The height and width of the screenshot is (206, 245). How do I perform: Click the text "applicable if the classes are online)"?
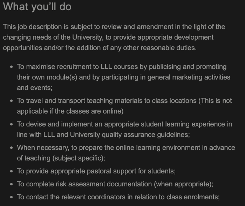70,111
